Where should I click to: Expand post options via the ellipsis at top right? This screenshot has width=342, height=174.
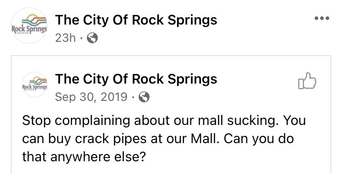[x=322, y=18]
